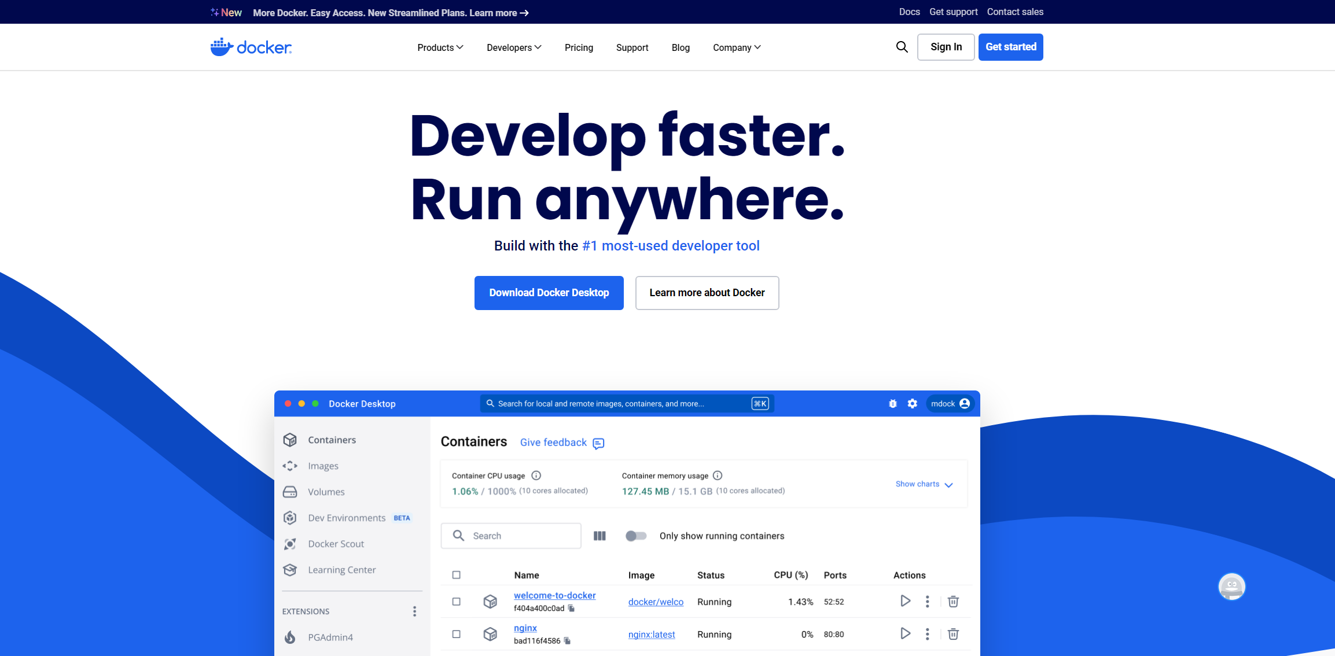
Task: Click the Images sidebar icon
Action: 290,466
